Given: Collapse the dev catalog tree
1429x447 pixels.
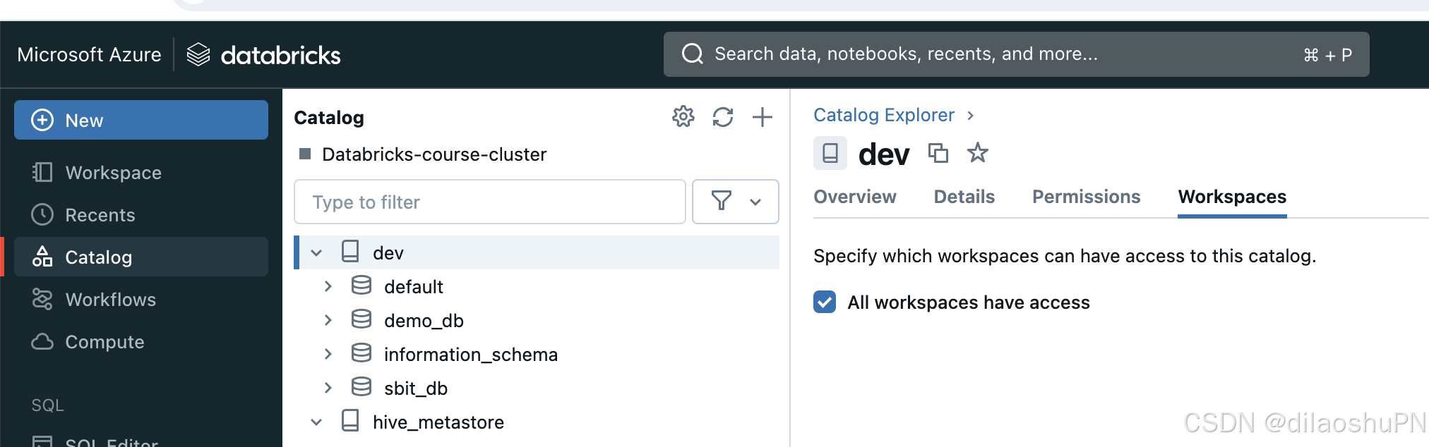Looking at the screenshot, I should click(316, 253).
